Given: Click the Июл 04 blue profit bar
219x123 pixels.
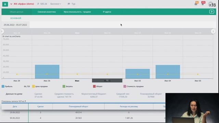Looking at the screenshot, I should [x=168, y=72].
